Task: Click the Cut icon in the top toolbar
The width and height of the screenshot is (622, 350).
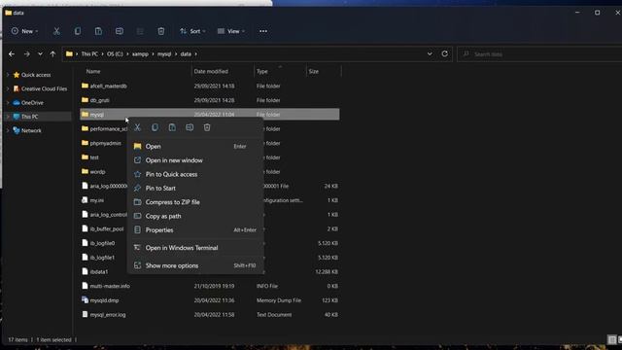Action: (x=56, y=31)
